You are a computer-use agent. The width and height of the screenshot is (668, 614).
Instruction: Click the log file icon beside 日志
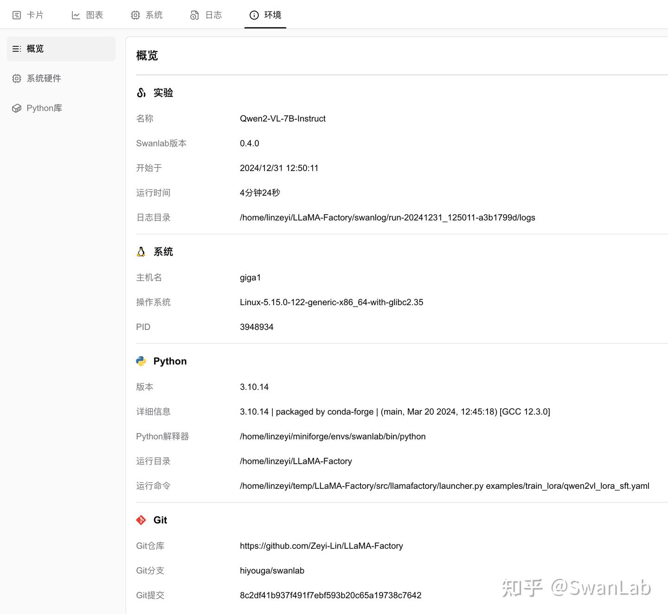tap(194, 15)
